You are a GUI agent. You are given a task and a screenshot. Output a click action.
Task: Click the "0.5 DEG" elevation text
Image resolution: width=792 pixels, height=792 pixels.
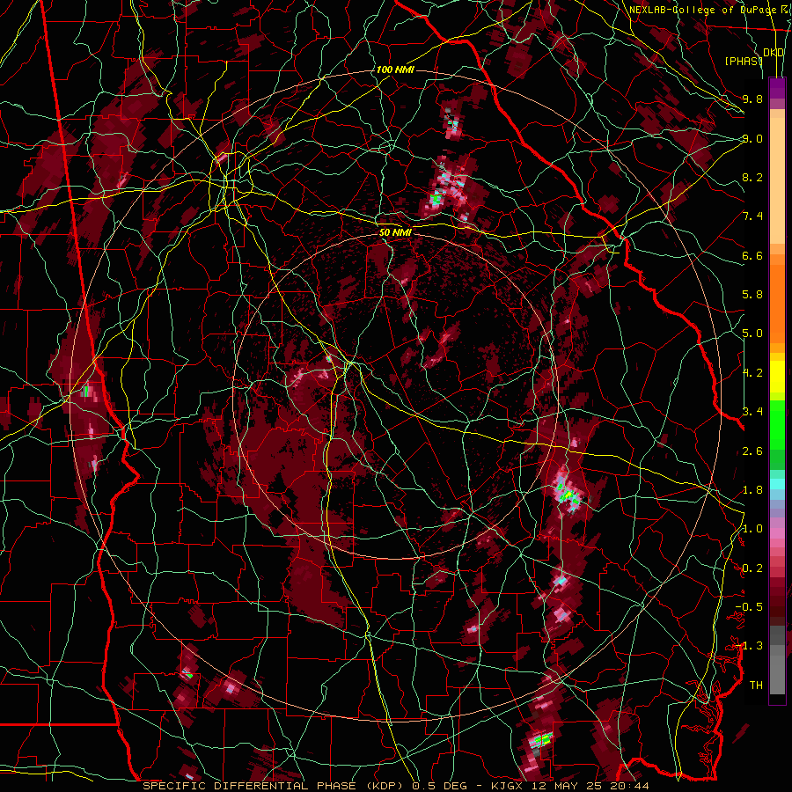(x=440, y=786)
